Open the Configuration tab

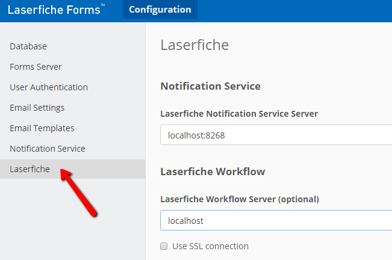[160, 10]
